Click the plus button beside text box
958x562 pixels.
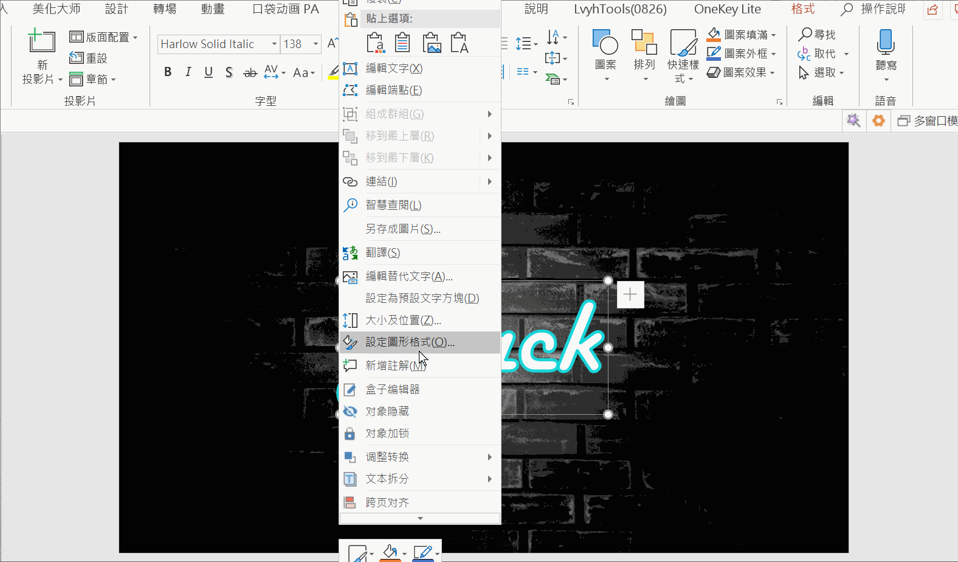[630, 294]
